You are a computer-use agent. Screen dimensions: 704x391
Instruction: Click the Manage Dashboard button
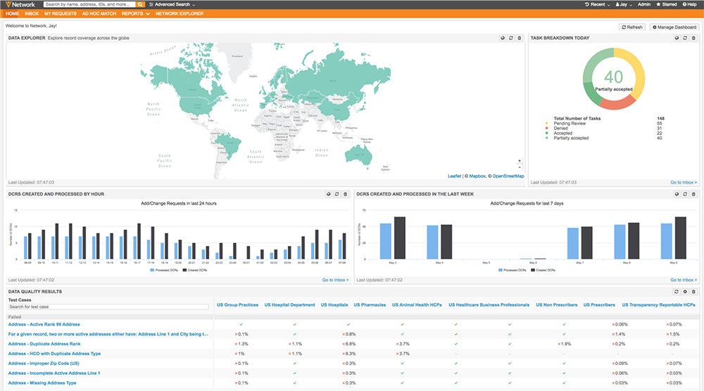coord(674,27)
